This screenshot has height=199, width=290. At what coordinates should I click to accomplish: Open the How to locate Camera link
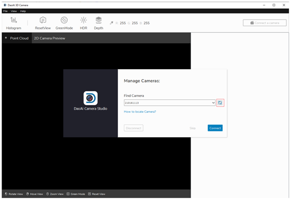click(140, 111)
